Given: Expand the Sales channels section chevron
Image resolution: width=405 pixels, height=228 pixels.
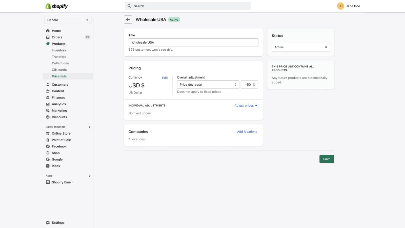Looking at the screenshot, I should pos(90,127).
